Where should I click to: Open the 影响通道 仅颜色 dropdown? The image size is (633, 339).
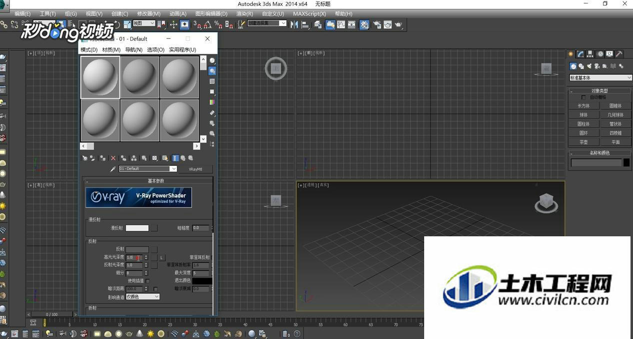click(142, 297)
